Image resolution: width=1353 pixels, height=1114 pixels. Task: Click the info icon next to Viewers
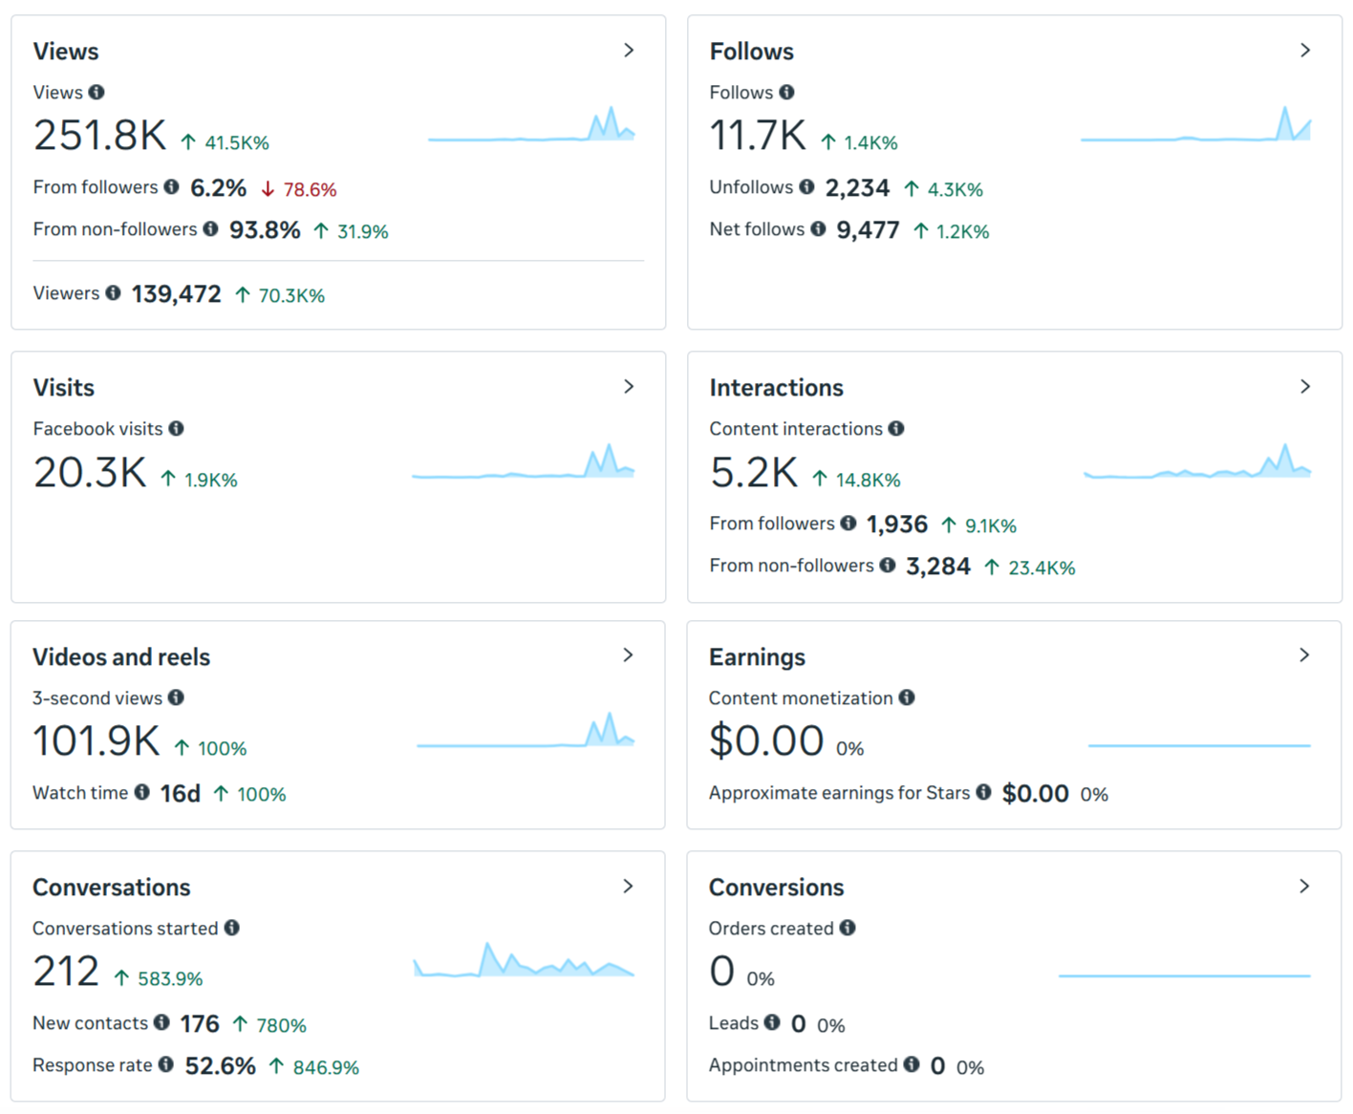click(x=113, y=292)
